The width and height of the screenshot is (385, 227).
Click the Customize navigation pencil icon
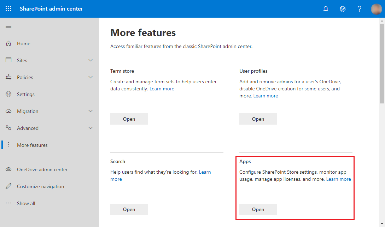pyautogui.click(x=8, y=186)
